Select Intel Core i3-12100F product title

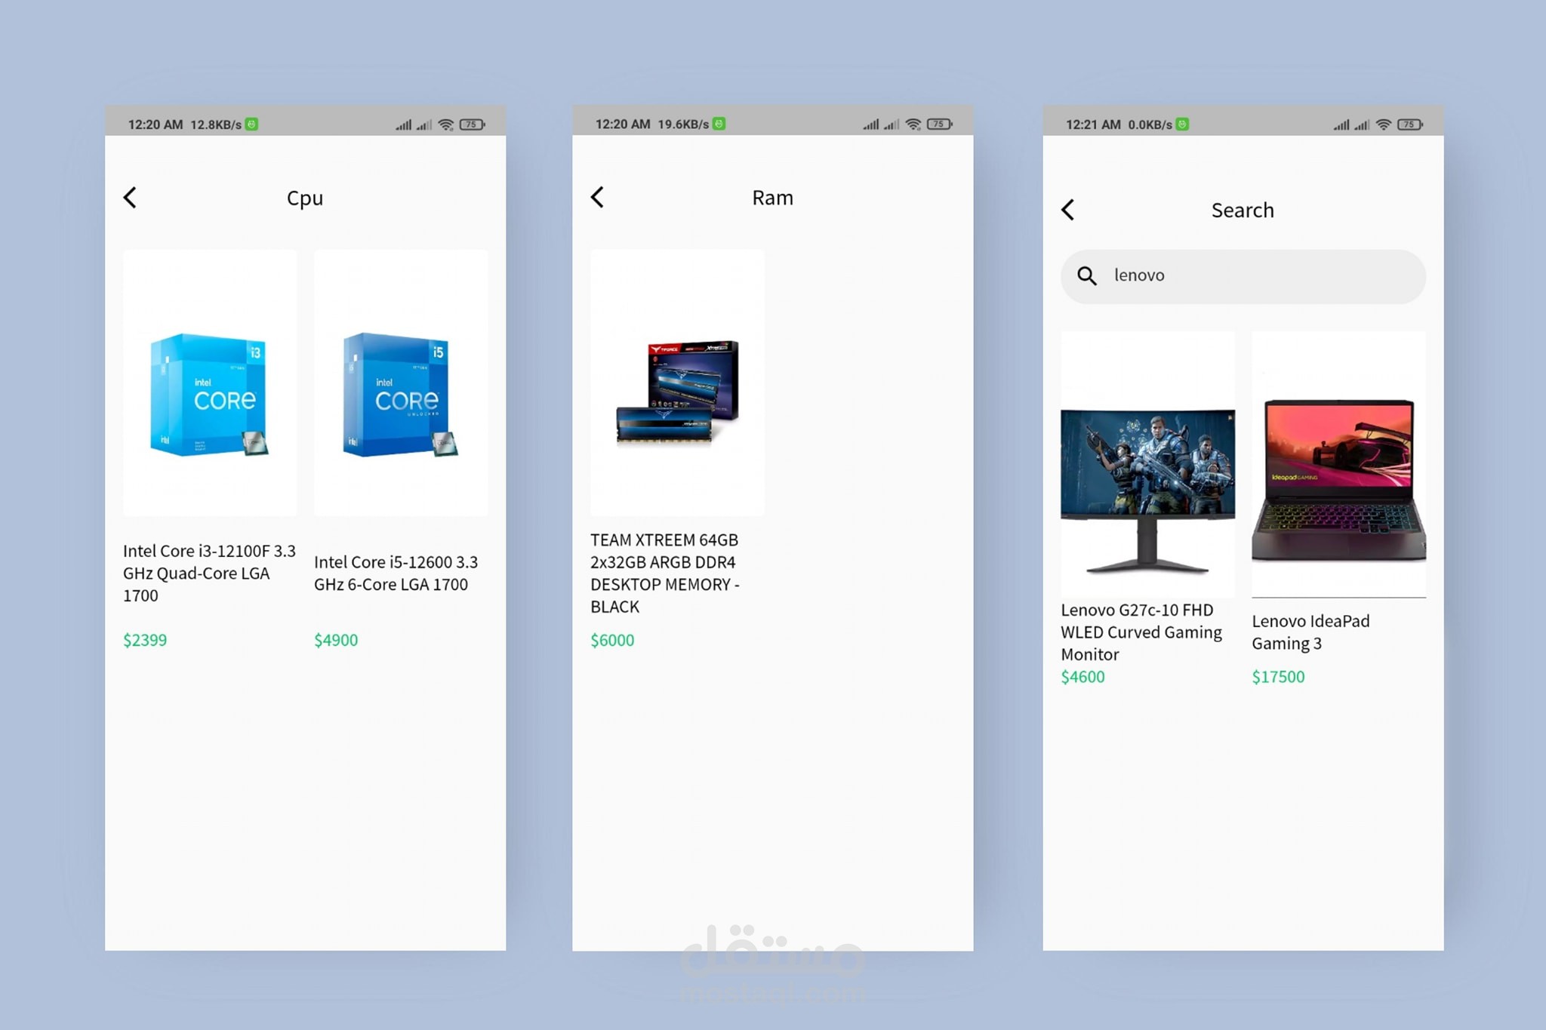point(209,573)
